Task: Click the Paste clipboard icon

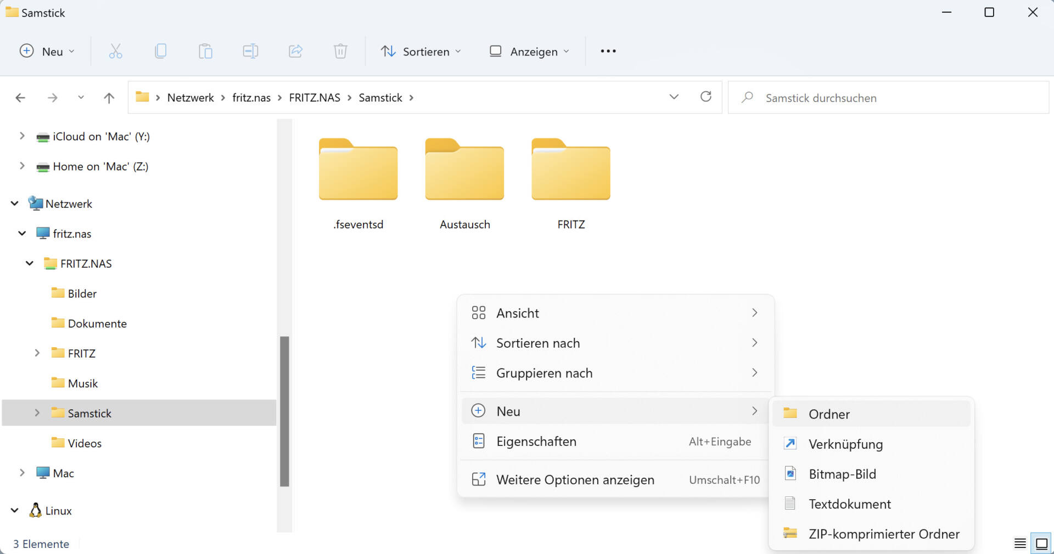Action: coord(205,52)
